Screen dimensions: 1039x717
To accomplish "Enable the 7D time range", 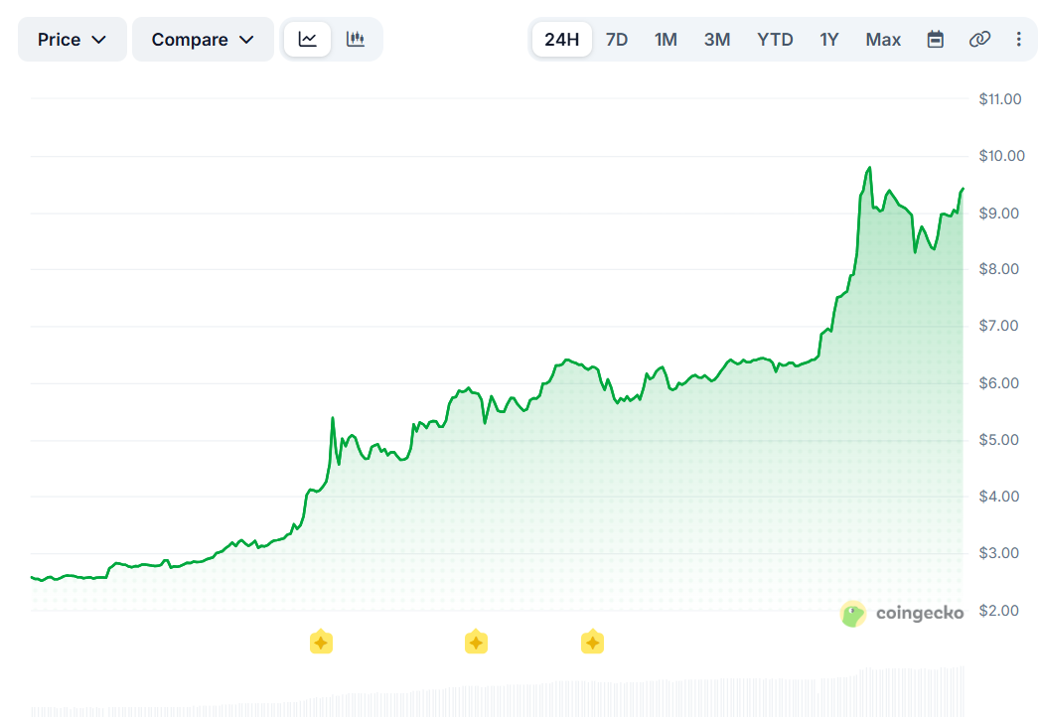I will 616,39.
